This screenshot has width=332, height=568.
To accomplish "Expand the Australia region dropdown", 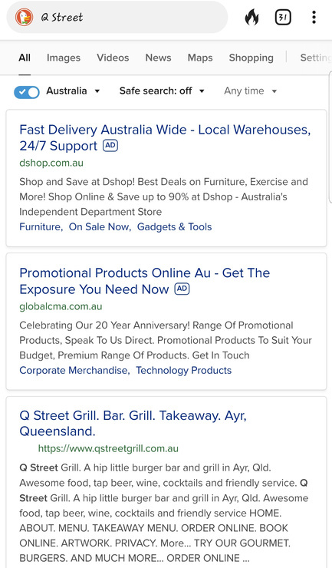I will coord(73,91).
